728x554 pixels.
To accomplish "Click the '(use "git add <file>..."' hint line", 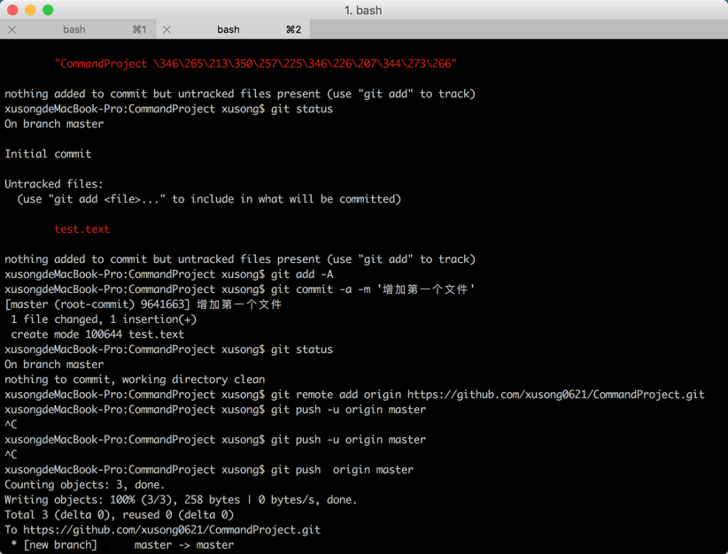I will click(209, 199).
